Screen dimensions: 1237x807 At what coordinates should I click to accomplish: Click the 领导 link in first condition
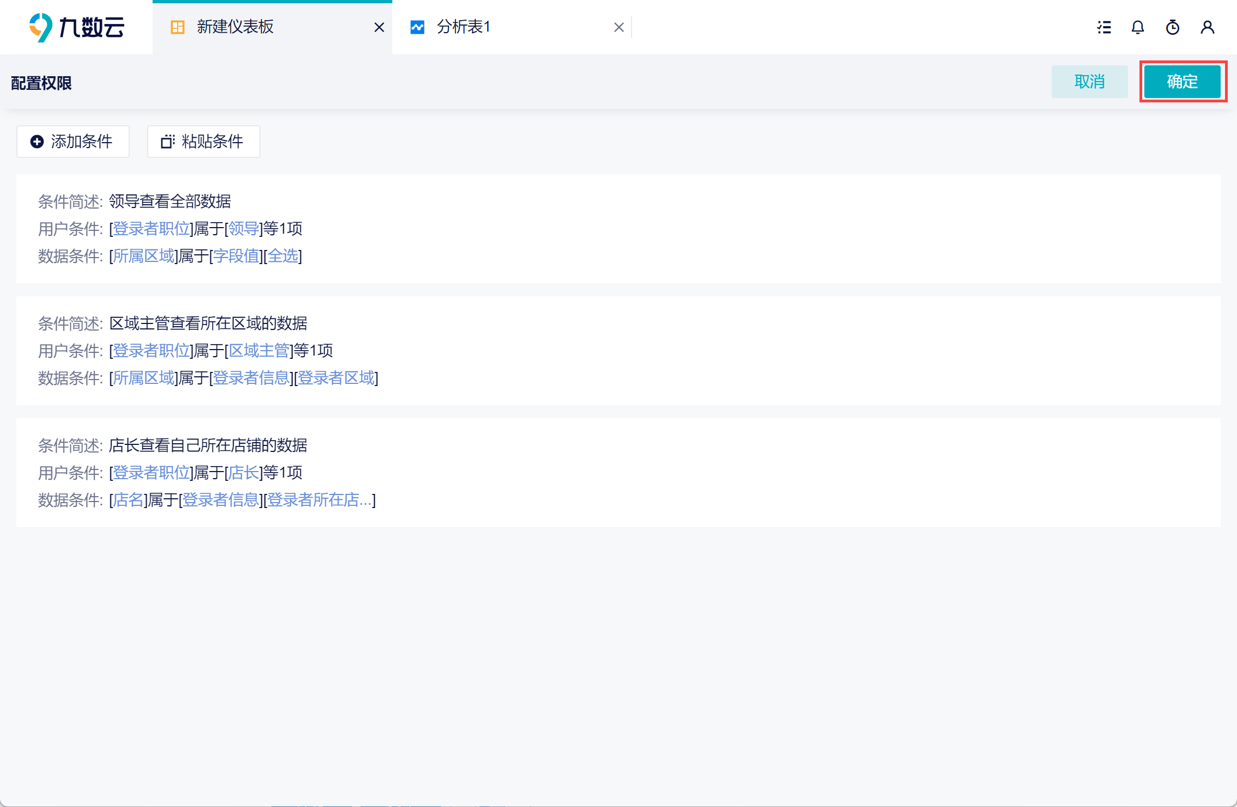tap(244, 229)
